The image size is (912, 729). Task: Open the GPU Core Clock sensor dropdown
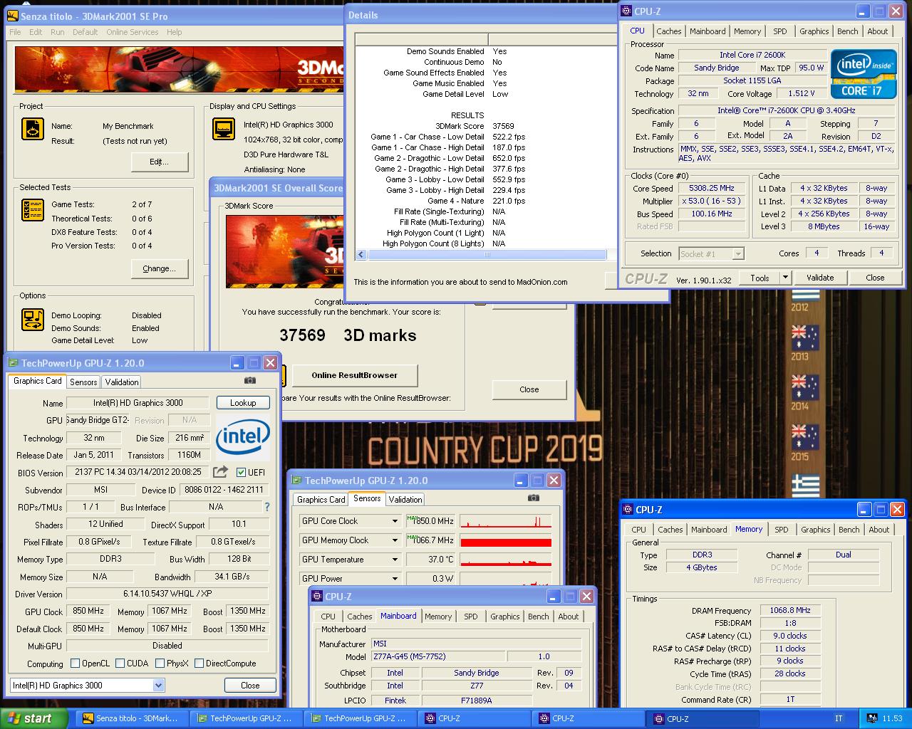[x=395, y=521]
